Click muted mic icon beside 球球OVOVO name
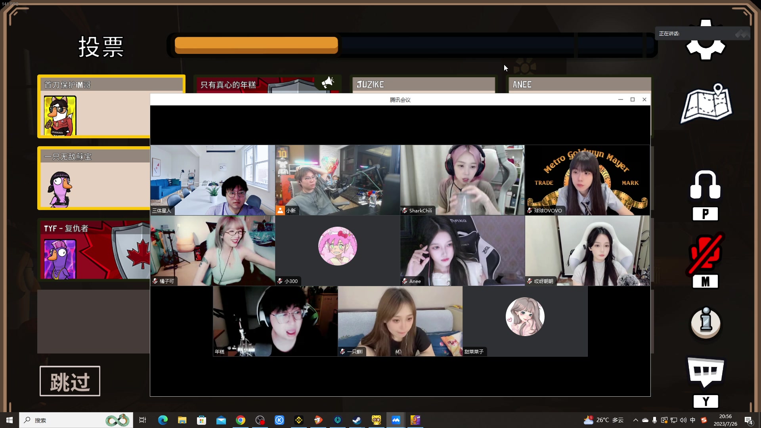This screenshot has width=761, height=428. click(x=530, y=210)
